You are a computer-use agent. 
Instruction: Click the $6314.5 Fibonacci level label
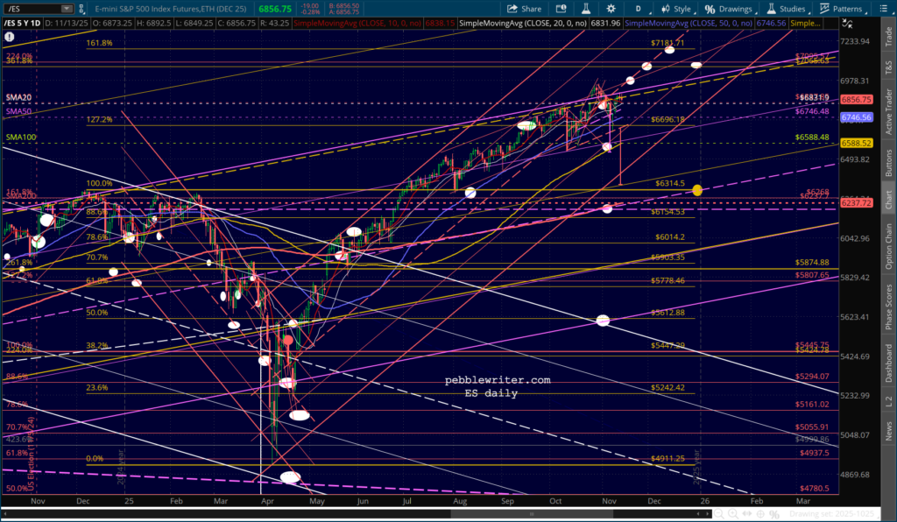[x=670, y=184]
